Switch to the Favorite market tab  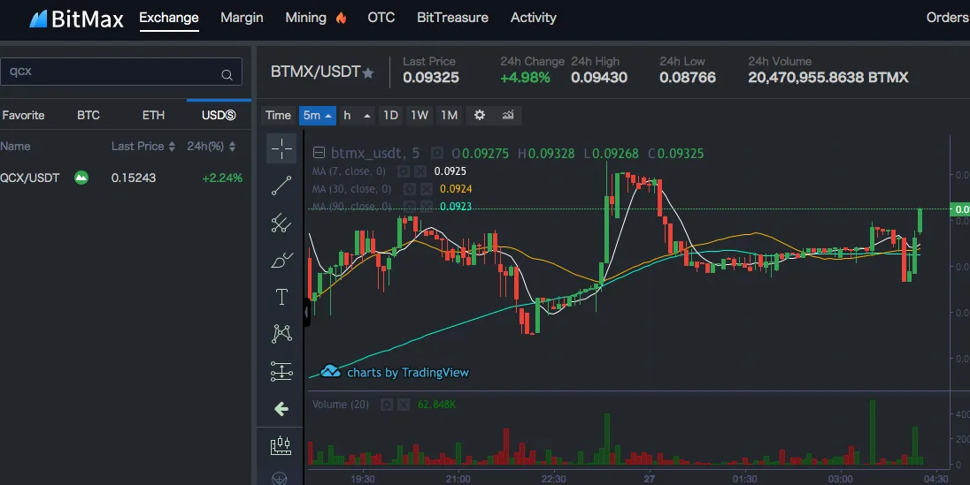pyautogui.click(x=24, y=116)
